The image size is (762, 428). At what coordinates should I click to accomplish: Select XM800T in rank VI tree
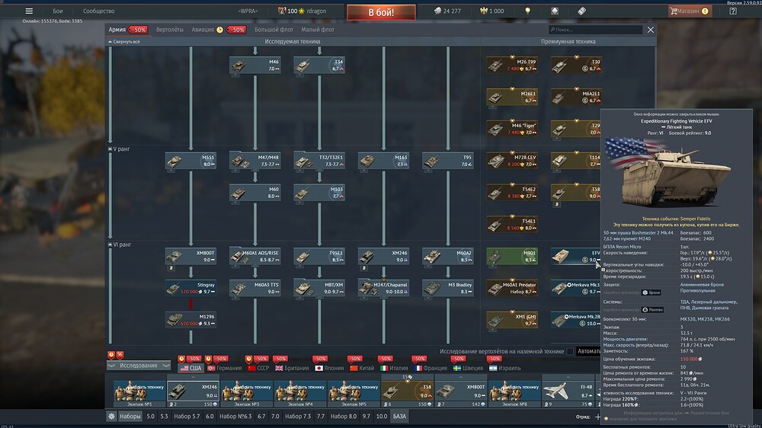click(190, 257)
